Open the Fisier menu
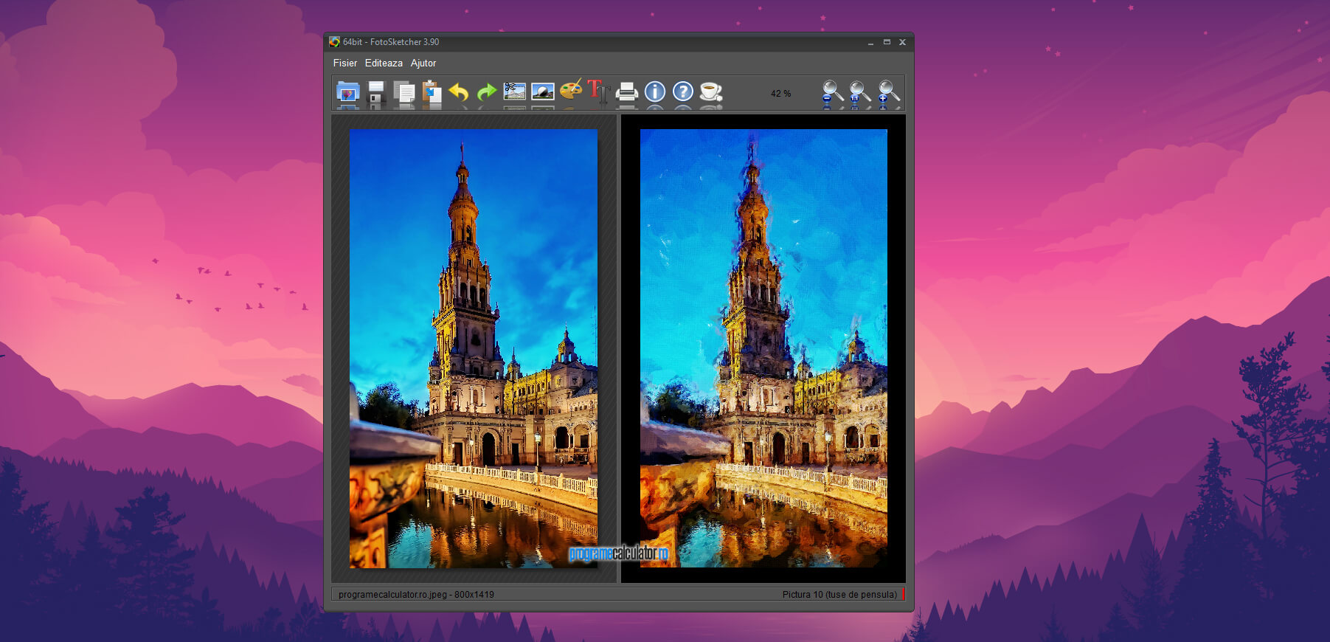The height and width of the screenshot is (642, 1330). 344,63
